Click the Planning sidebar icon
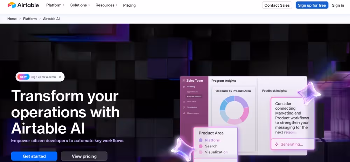This screenshot has height=162, width=350. click(x=184, y=87)
